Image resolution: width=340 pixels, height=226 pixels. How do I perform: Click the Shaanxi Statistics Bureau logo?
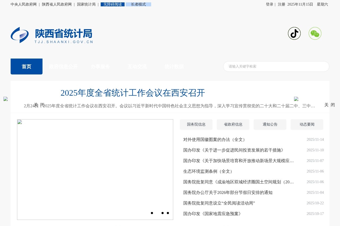52,35
